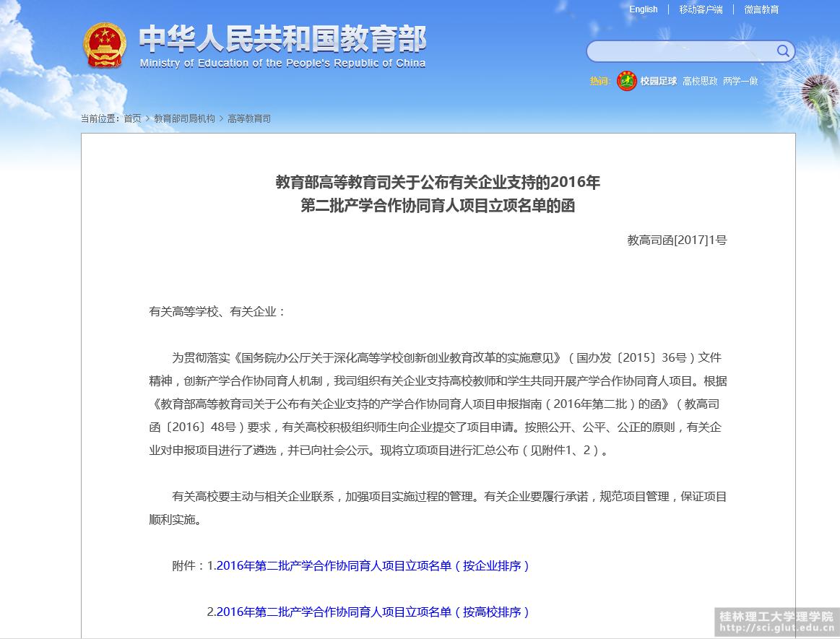Image resolution: width=840 pixels, height=639 pixels.
Task: Switch to the English site version
Action: click(643, 9)
